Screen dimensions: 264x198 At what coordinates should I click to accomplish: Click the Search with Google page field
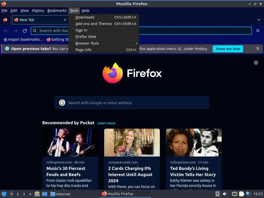132,103
